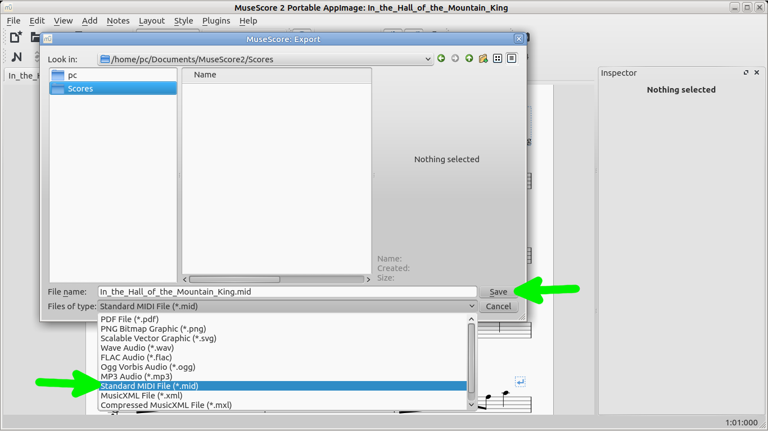This screenshot has height=431, width=768.
Task: Click format list scroll up arrow
Action: (472, 319)
